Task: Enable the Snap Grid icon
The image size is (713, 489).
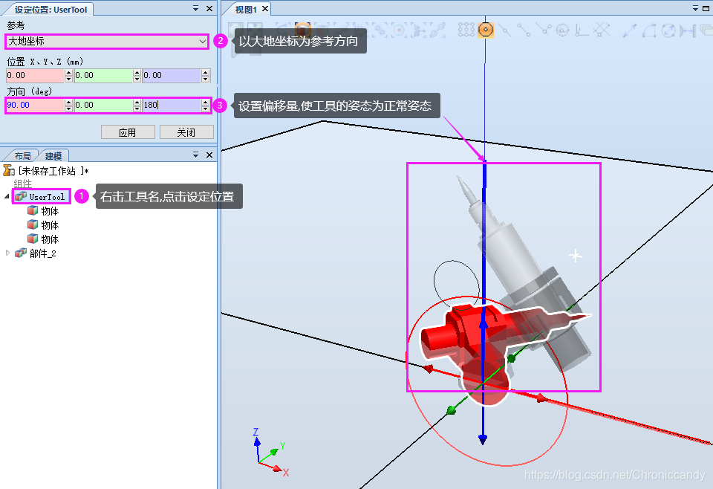Action: 602,30
